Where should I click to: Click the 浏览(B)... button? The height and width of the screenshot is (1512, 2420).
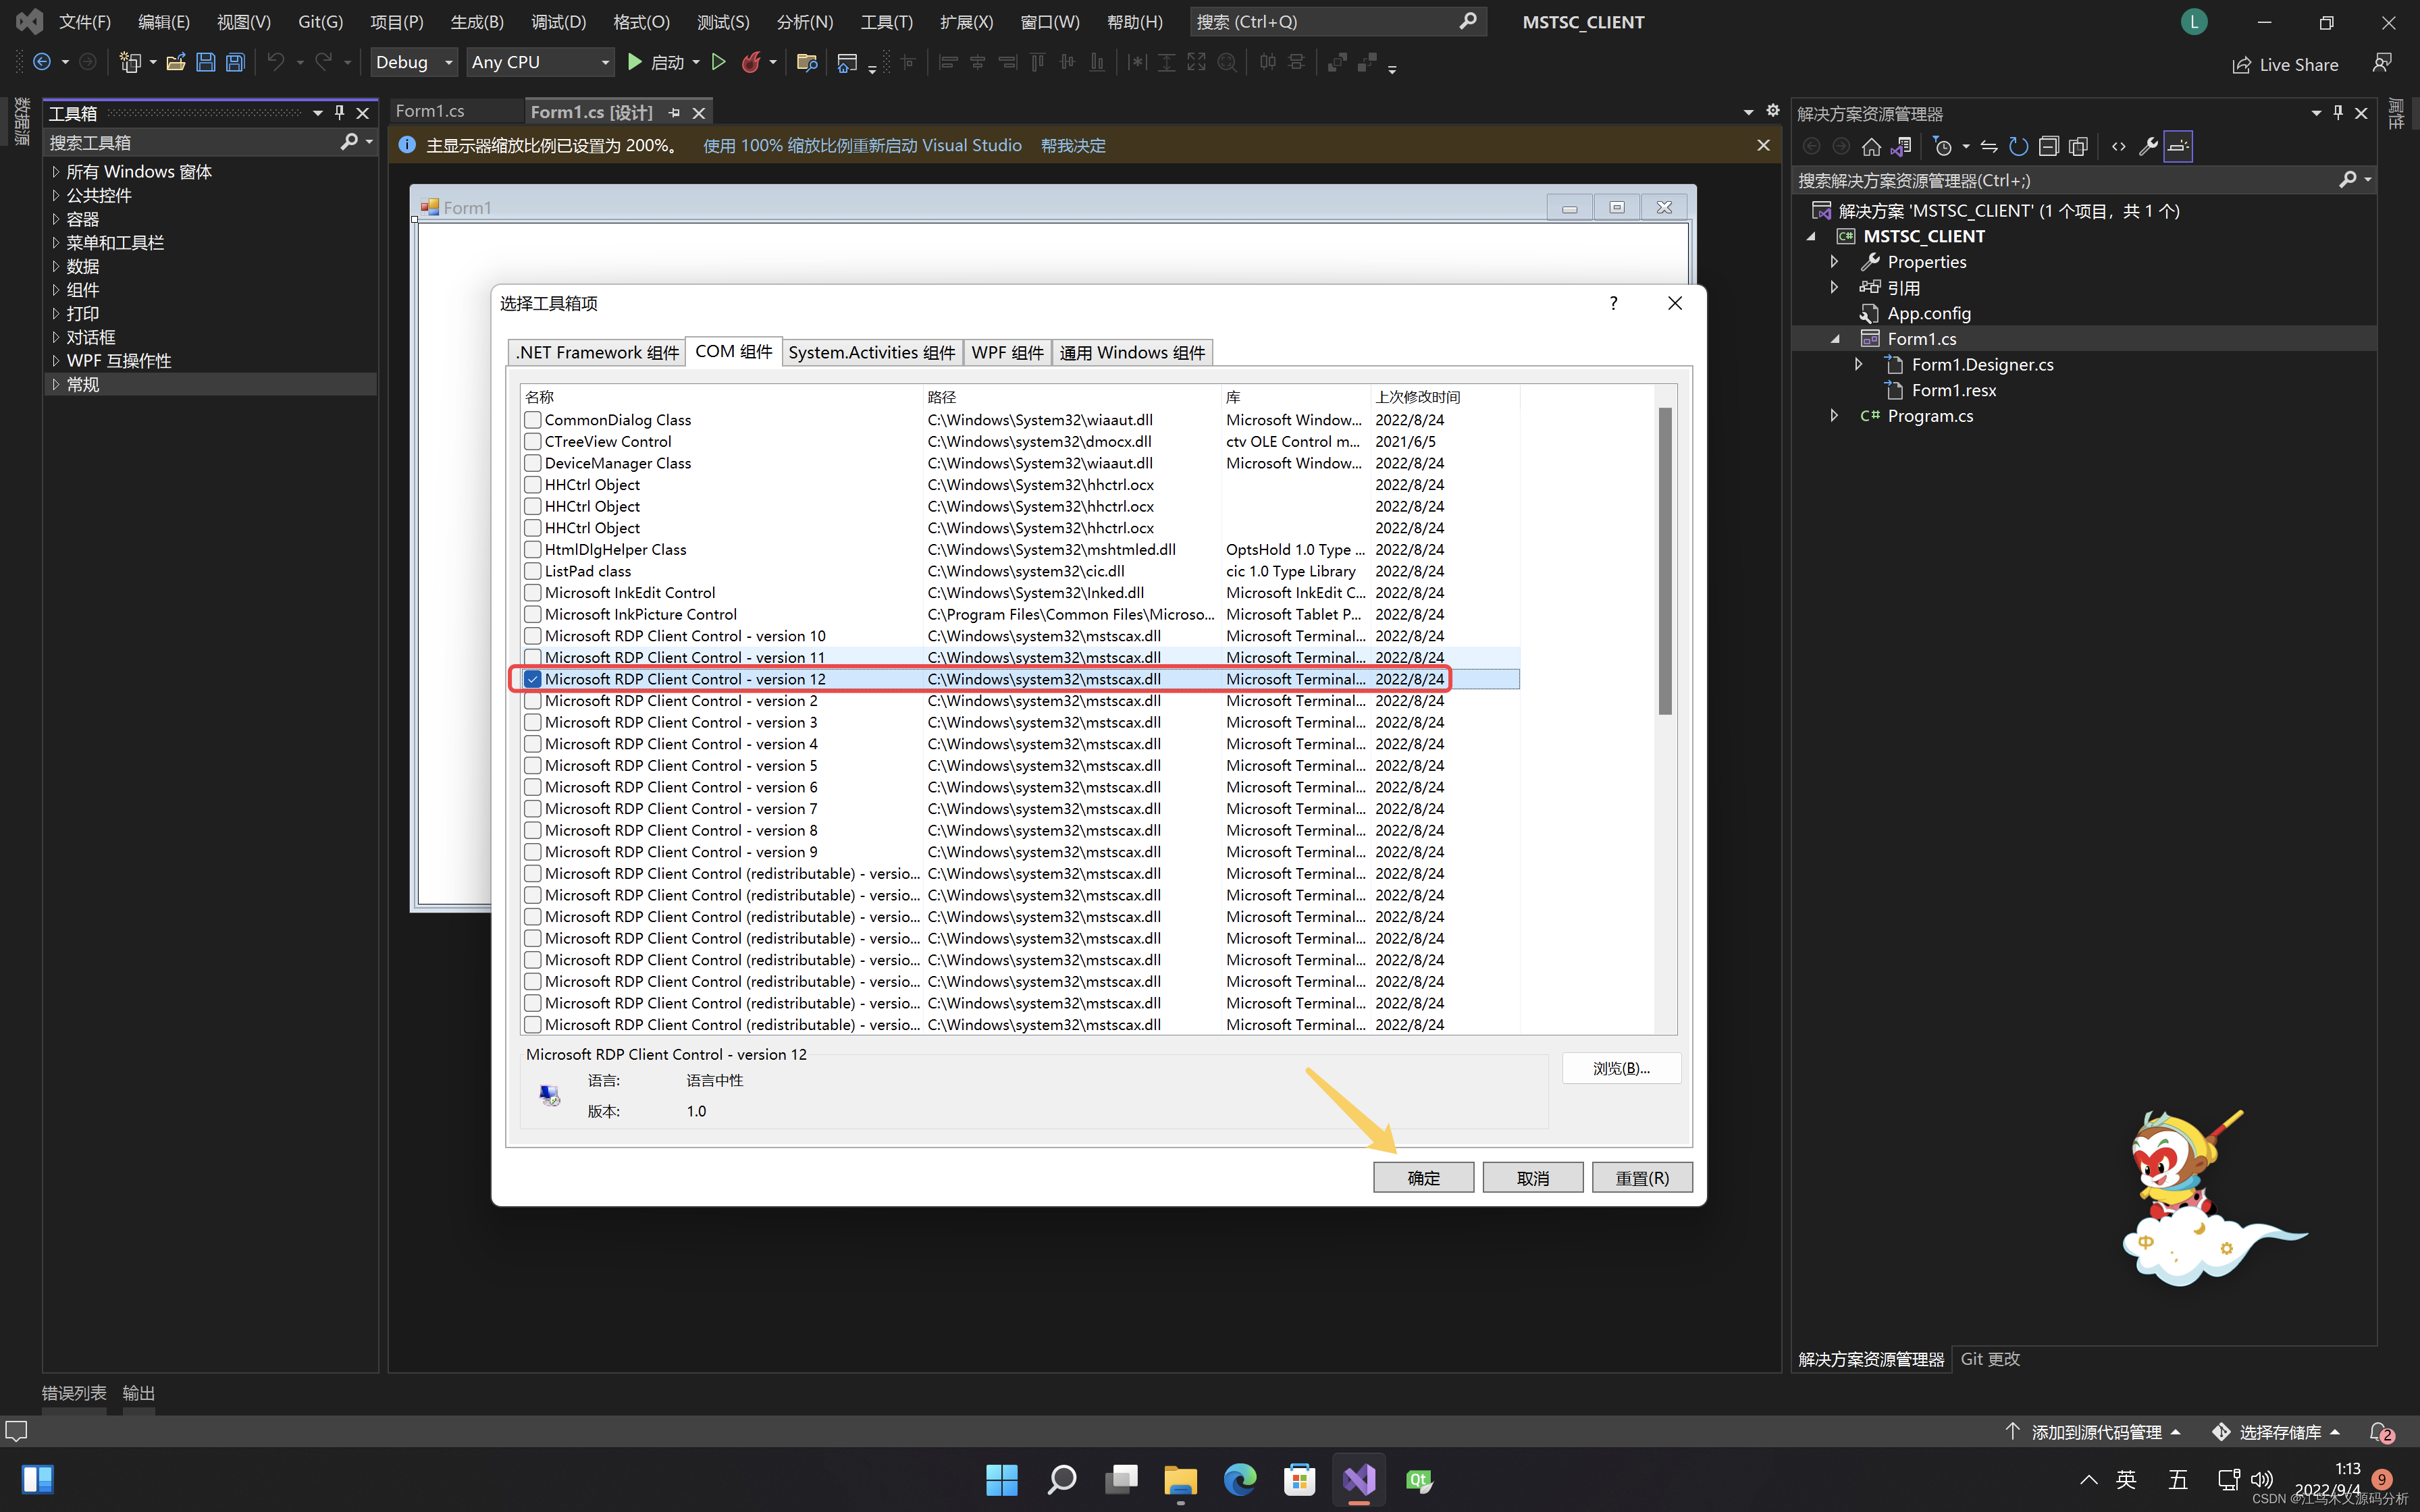click(x=1621, y=1068)
